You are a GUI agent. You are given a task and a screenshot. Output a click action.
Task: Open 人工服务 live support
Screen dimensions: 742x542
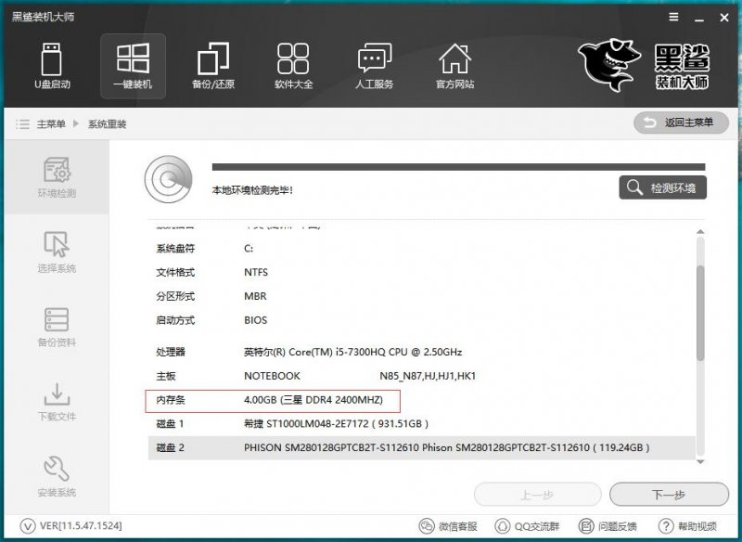point(375,66)
